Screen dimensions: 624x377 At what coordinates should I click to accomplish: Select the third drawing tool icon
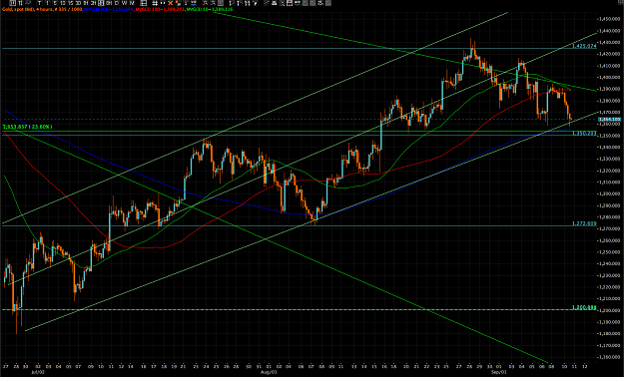click(248, 3)
